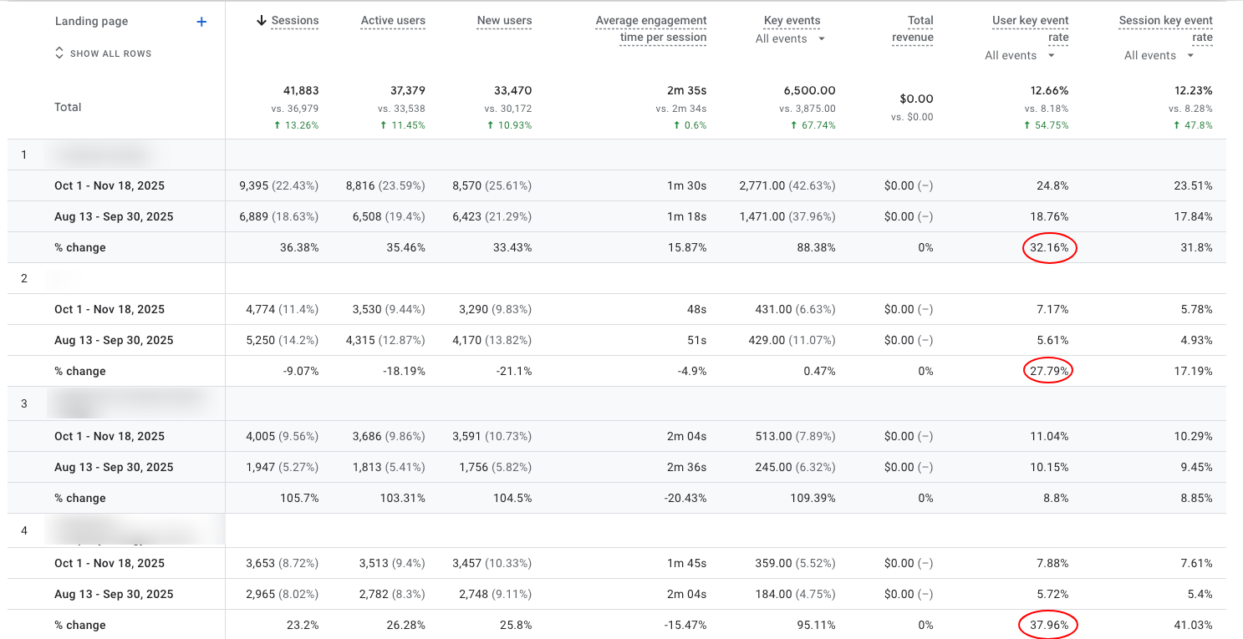This screenshot has width=1243, height=639.
Task: Click the Landing page column header
Action: tap(92, 21)
